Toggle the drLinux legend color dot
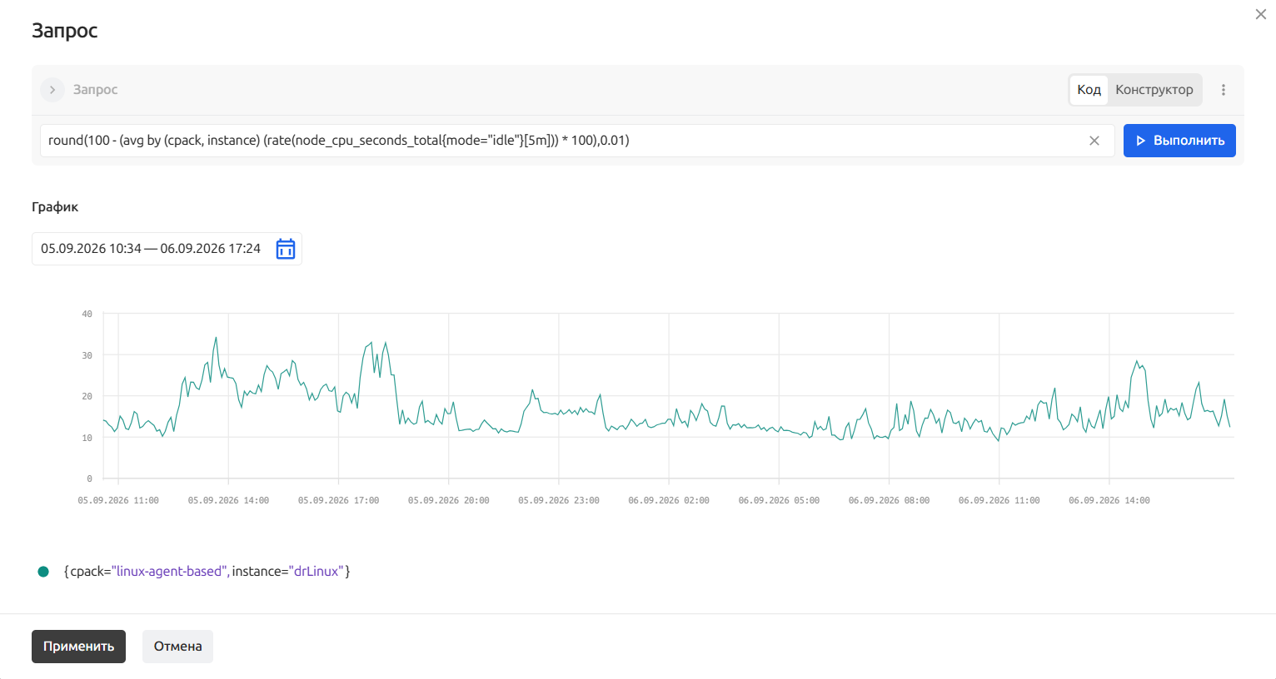1276x679 pixels. click(43, 572)
